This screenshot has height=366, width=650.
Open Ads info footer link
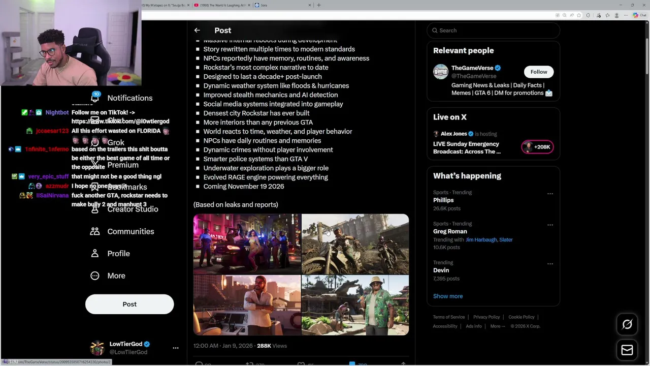pos(474,326)
